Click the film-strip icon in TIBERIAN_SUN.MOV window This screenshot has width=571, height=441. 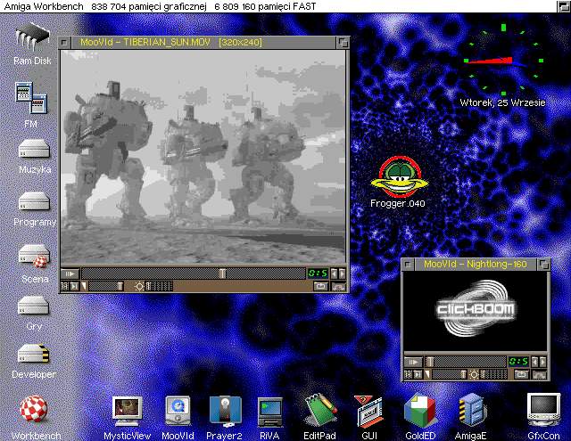64,287
